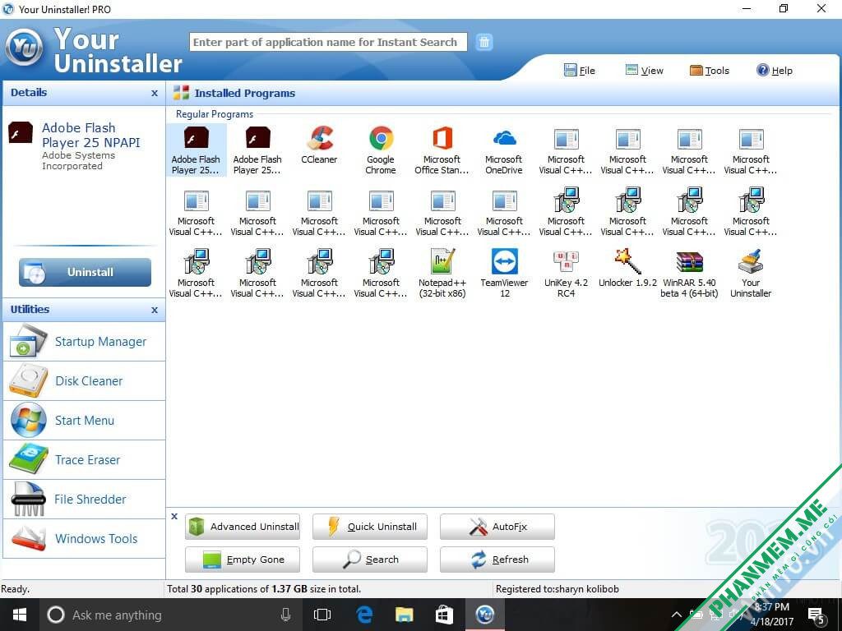Click the Your Uninstaller logo badge
This screenshot has height=631, width=842.
24,48
